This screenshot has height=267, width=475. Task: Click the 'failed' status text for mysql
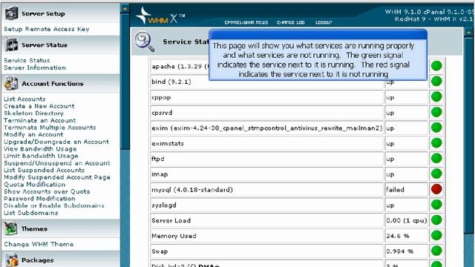(x=395, y=190)
